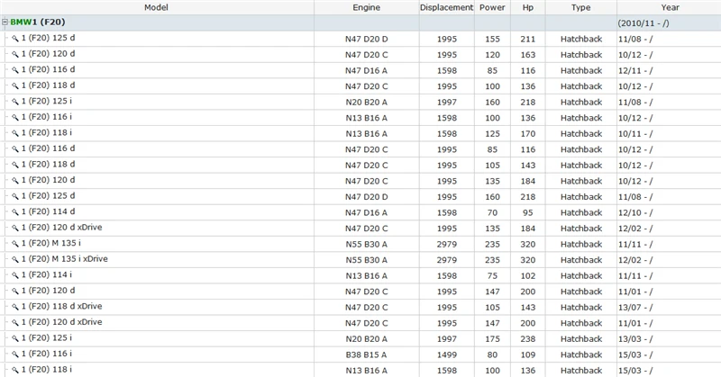Screen dimensions: 721x377
Task: Click magnifier icon for 120 d xDrive 184 Hp row
Action: [15, 228]
